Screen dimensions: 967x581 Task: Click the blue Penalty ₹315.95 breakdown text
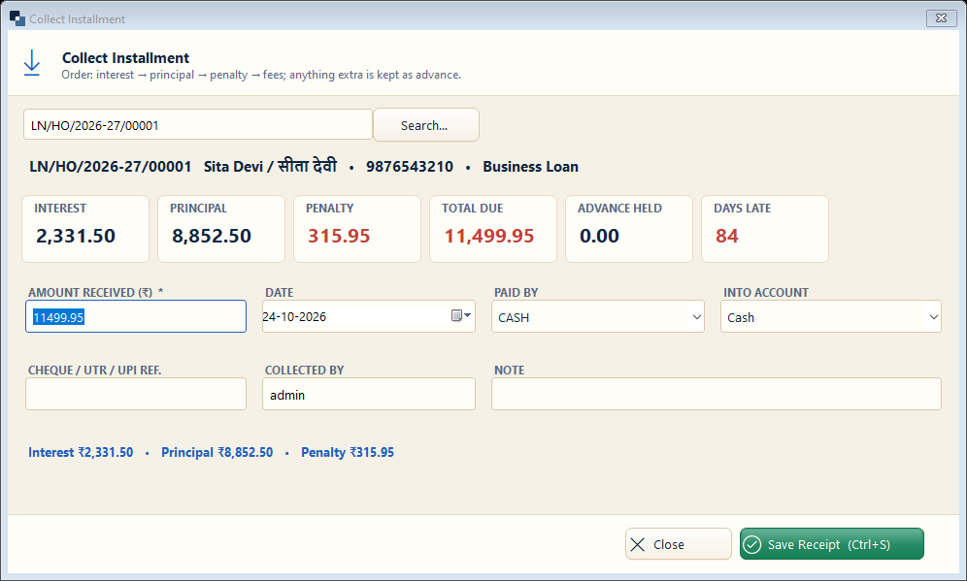348,452
